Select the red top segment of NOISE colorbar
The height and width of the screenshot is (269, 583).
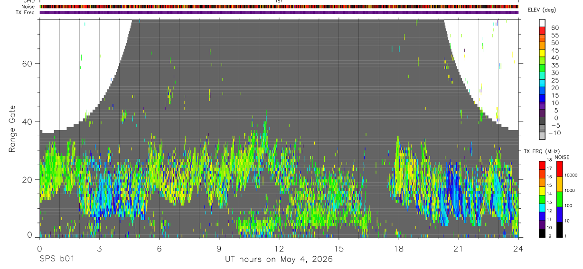(560, 169)
